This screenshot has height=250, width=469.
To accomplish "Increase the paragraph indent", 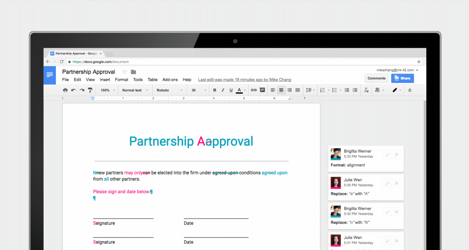I will pyautogui.click(x=355, y=90).
